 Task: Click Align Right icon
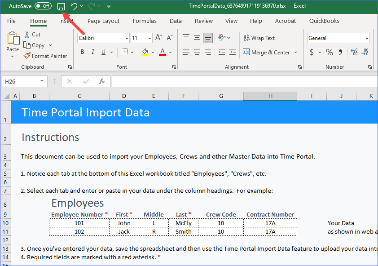[x=208, y=52]
